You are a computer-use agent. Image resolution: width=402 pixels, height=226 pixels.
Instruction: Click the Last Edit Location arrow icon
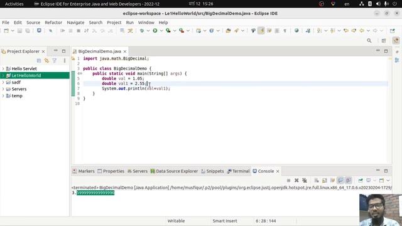346,31
